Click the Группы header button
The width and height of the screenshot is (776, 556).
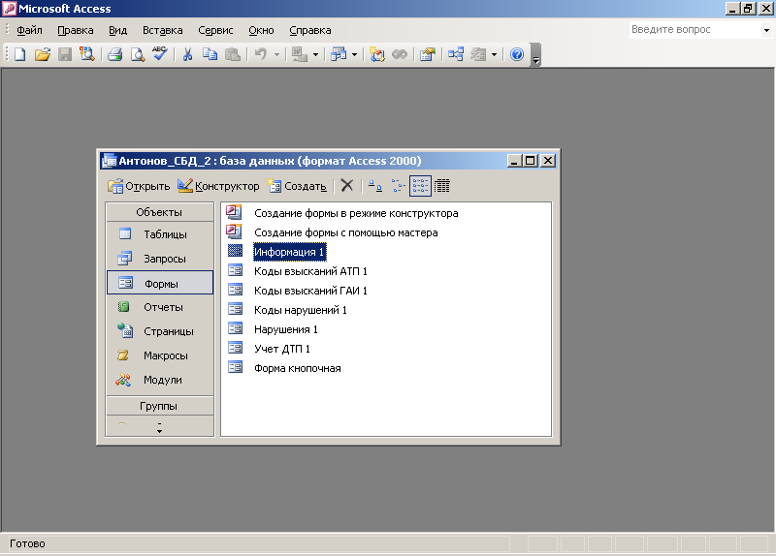pyautogui.click(x=159, y=406)
